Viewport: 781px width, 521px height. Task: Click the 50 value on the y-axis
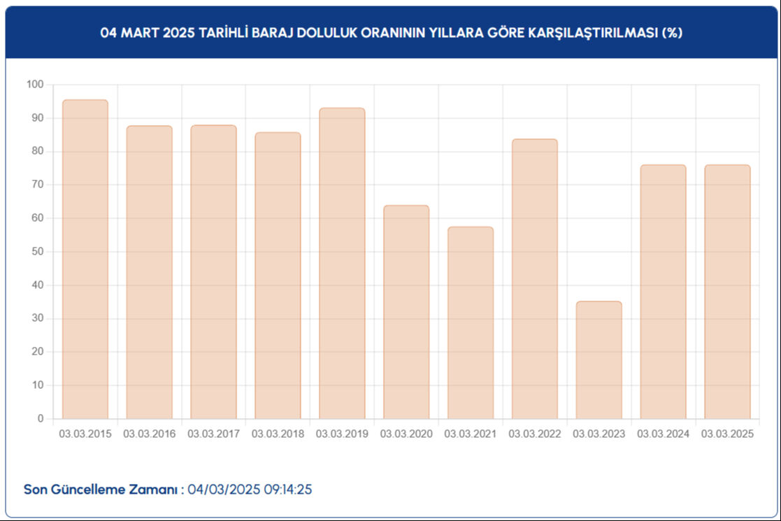point(34,252)
